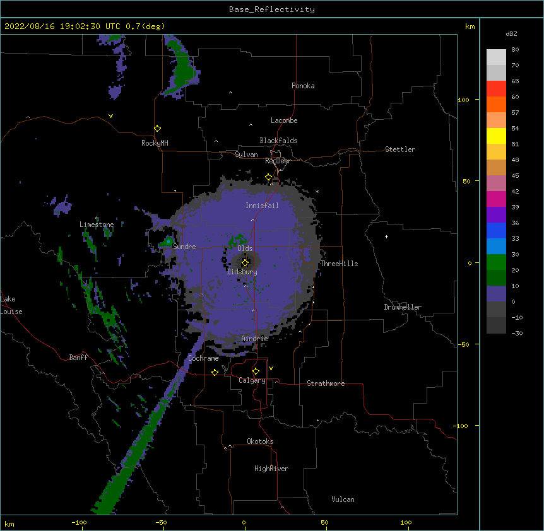This screenshot has width=544, height=531.
Task: Click the Blackfalds city label
Action: [278, 141]
